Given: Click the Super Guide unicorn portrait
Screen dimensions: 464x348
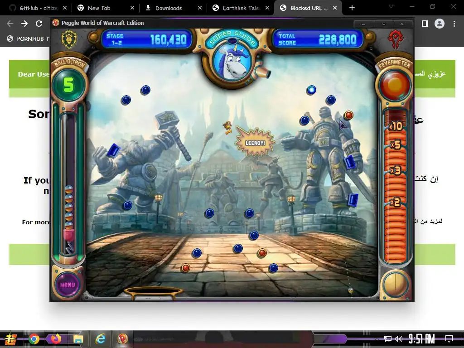Looking at the screenshot, I should [232, 62].
